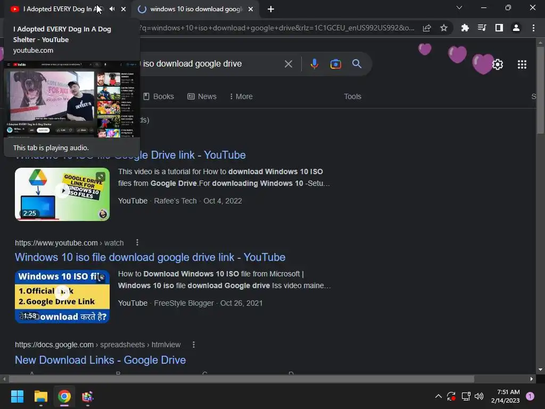This screenshot has height=409, width=545.
Task: Open the media control icon in toolbar
Action: (x=482, y=28)
